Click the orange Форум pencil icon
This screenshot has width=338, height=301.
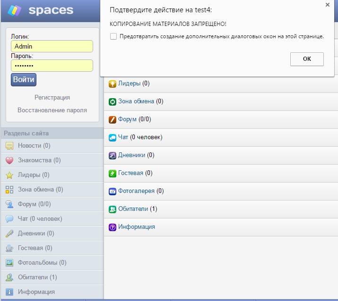click(x=113, y=119)
